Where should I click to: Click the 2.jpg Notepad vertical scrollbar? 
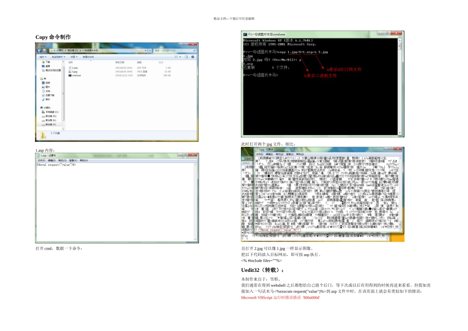tap(400, 193)
